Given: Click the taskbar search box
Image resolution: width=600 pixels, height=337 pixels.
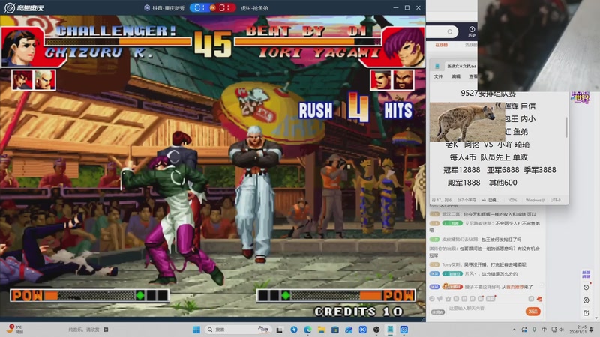Looking at the screenshot, I should coord(237,330).
